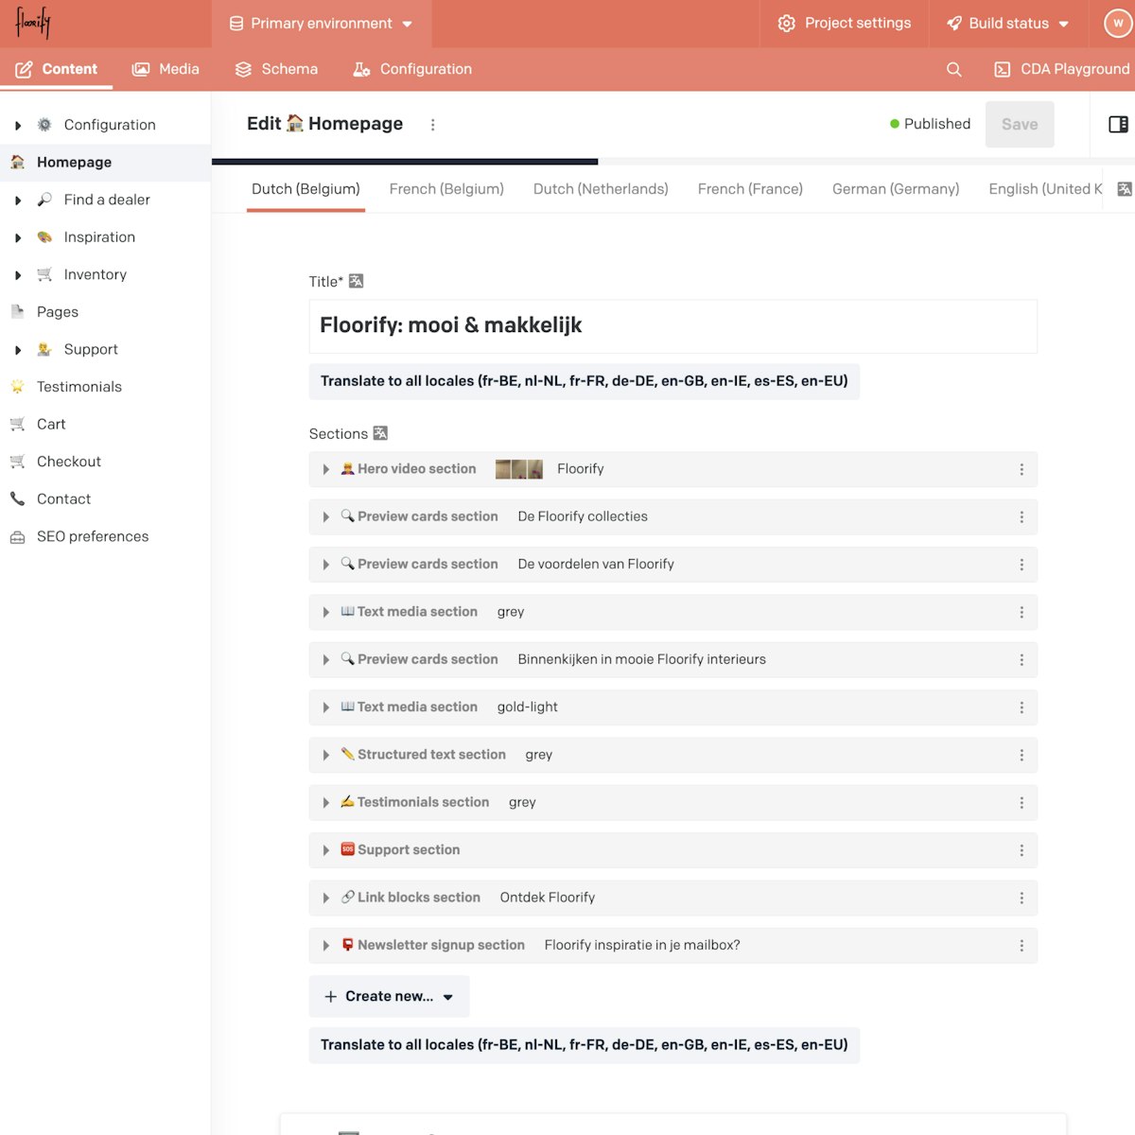Expand Support tree item in sidebar
This screenshot has width=1135, height=1135.
(x=18, y=350)
